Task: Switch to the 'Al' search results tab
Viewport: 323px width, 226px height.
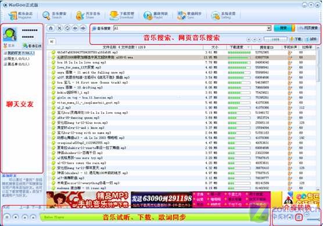Action: click(x=52, y=41)
